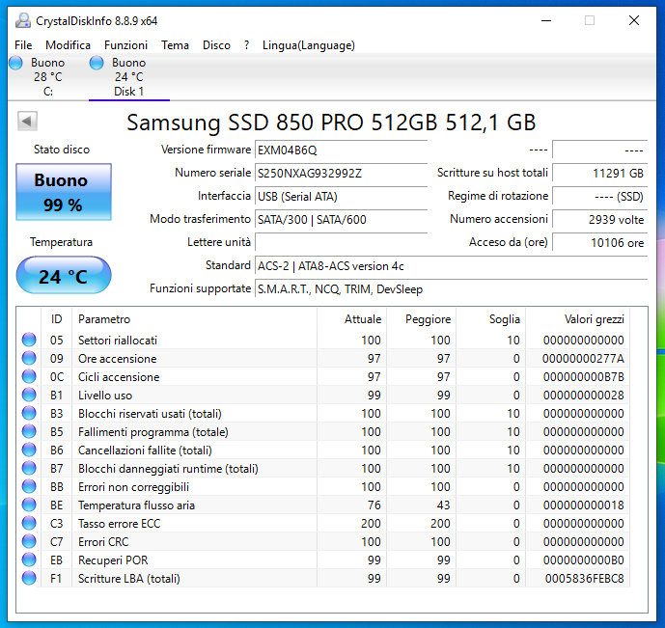Click the serial number field S250NXAG932992Z
Viewport: 665px width, 628px height.
pos(341,174)
